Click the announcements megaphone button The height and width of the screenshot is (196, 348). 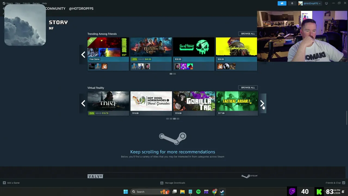[282, 3]
